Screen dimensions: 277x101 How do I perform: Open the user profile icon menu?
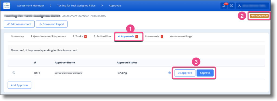click(x=239, y=6)
